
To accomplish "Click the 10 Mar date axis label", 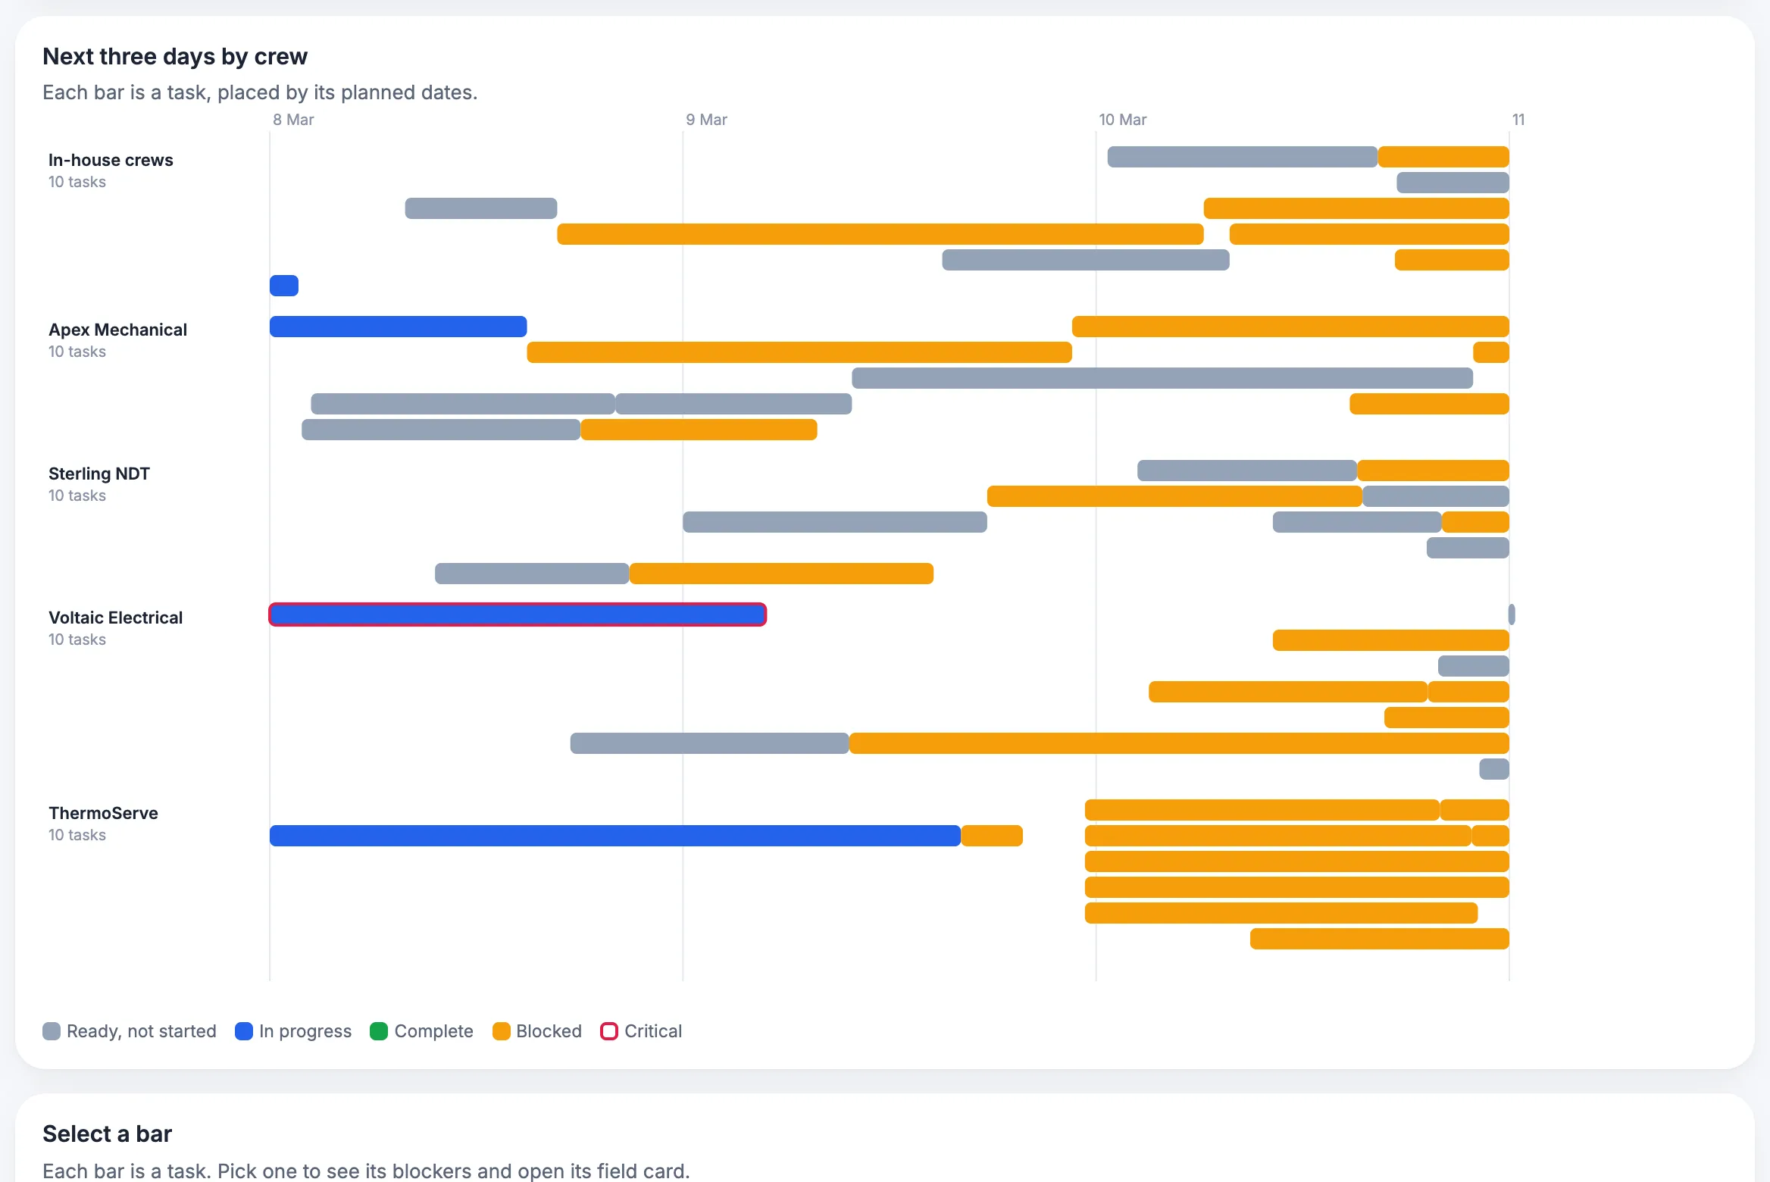I will pos(1122,120).
